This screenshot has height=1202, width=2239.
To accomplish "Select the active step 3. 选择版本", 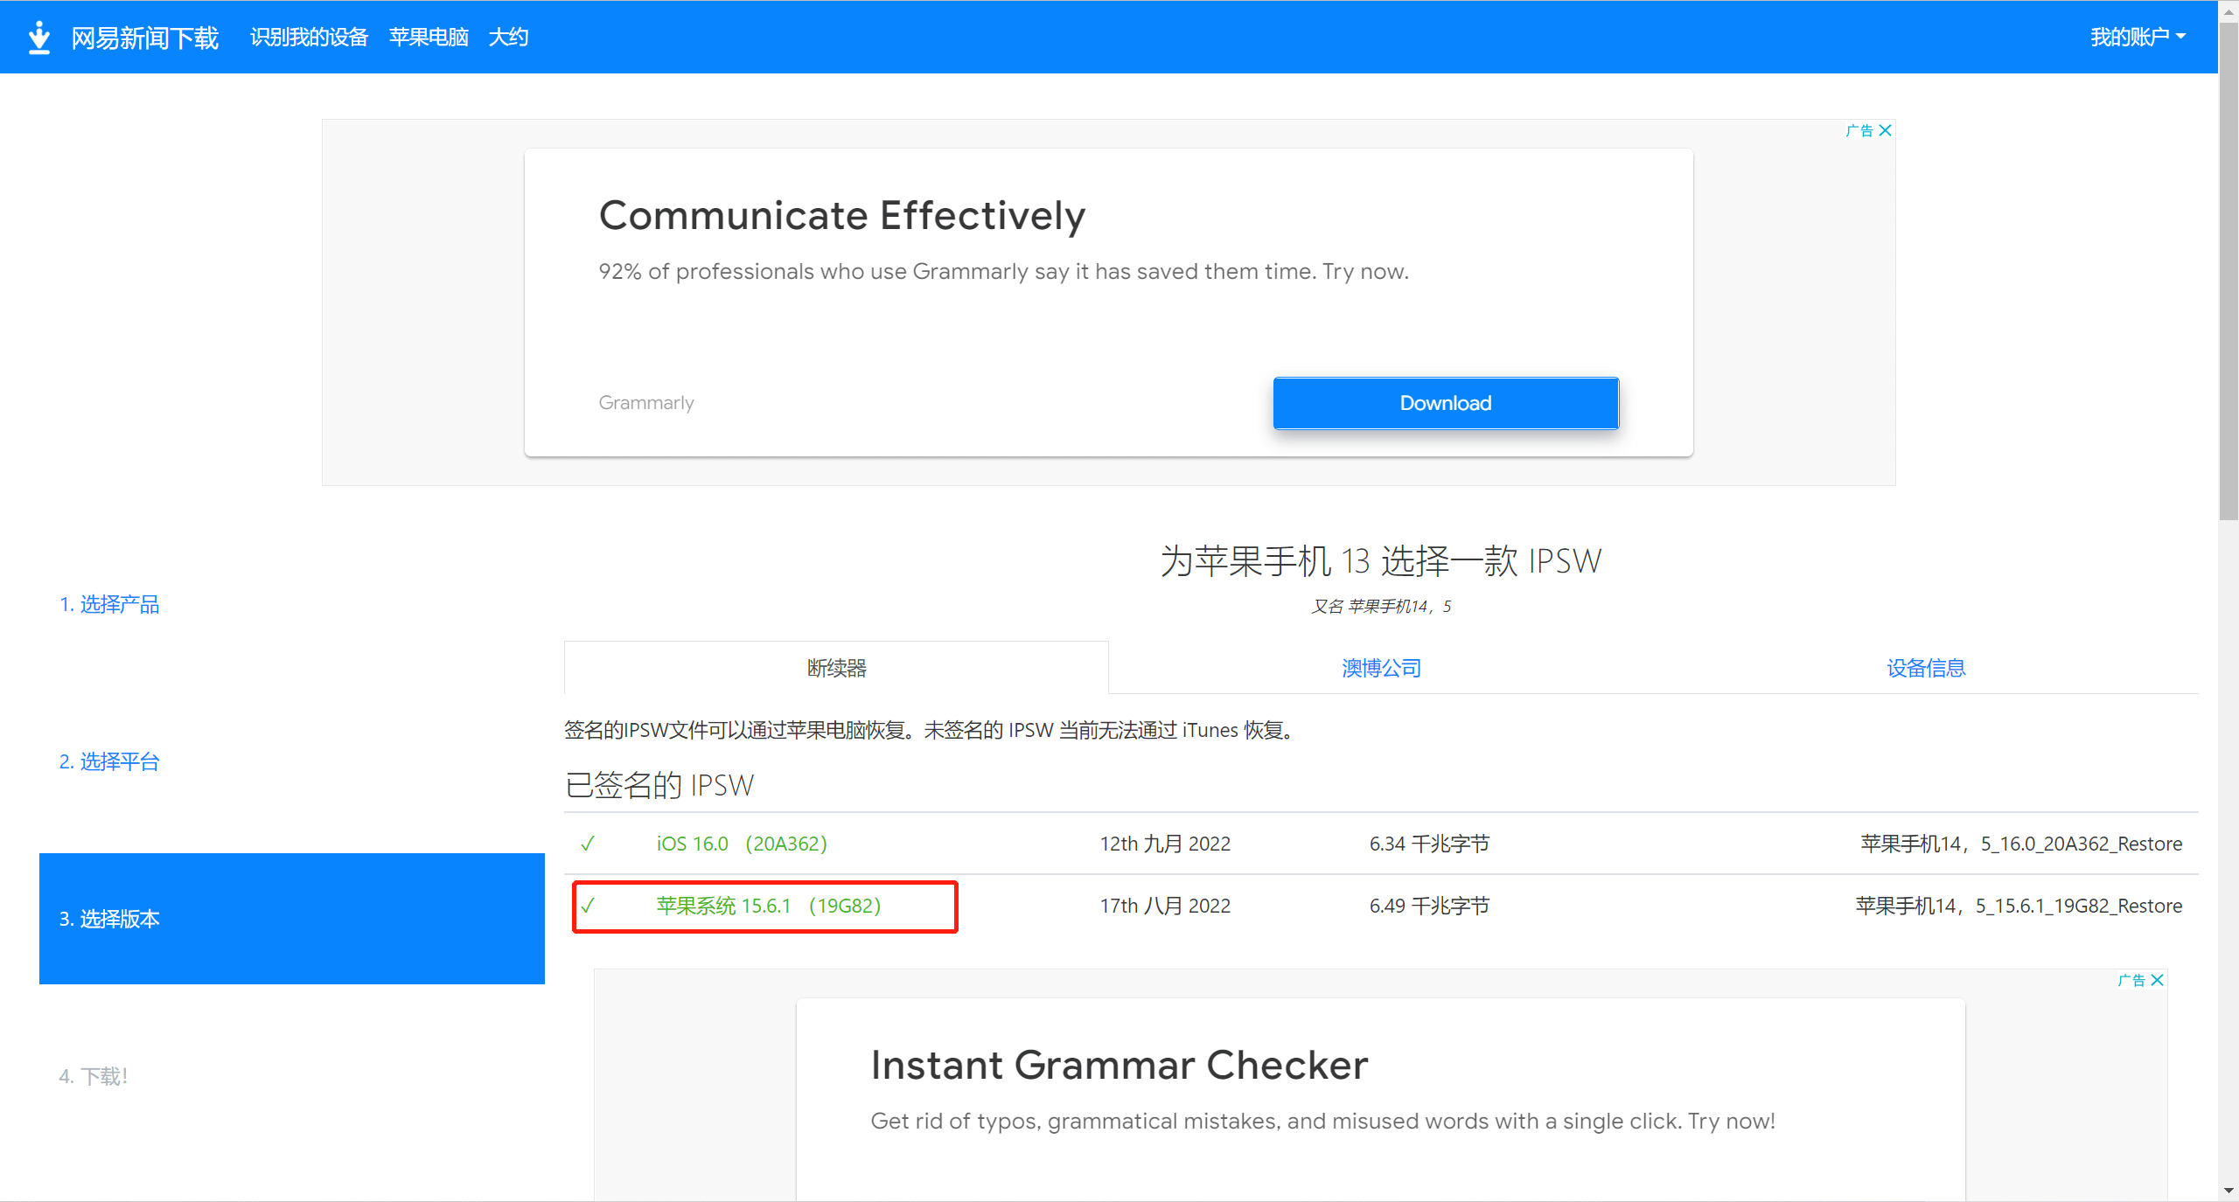I will click(x=292, y=919).
